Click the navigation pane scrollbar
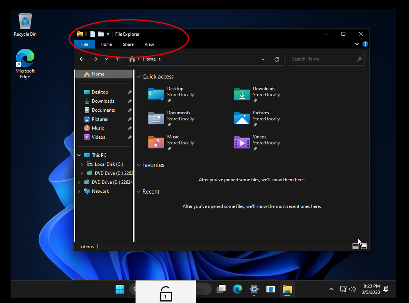 134,156
